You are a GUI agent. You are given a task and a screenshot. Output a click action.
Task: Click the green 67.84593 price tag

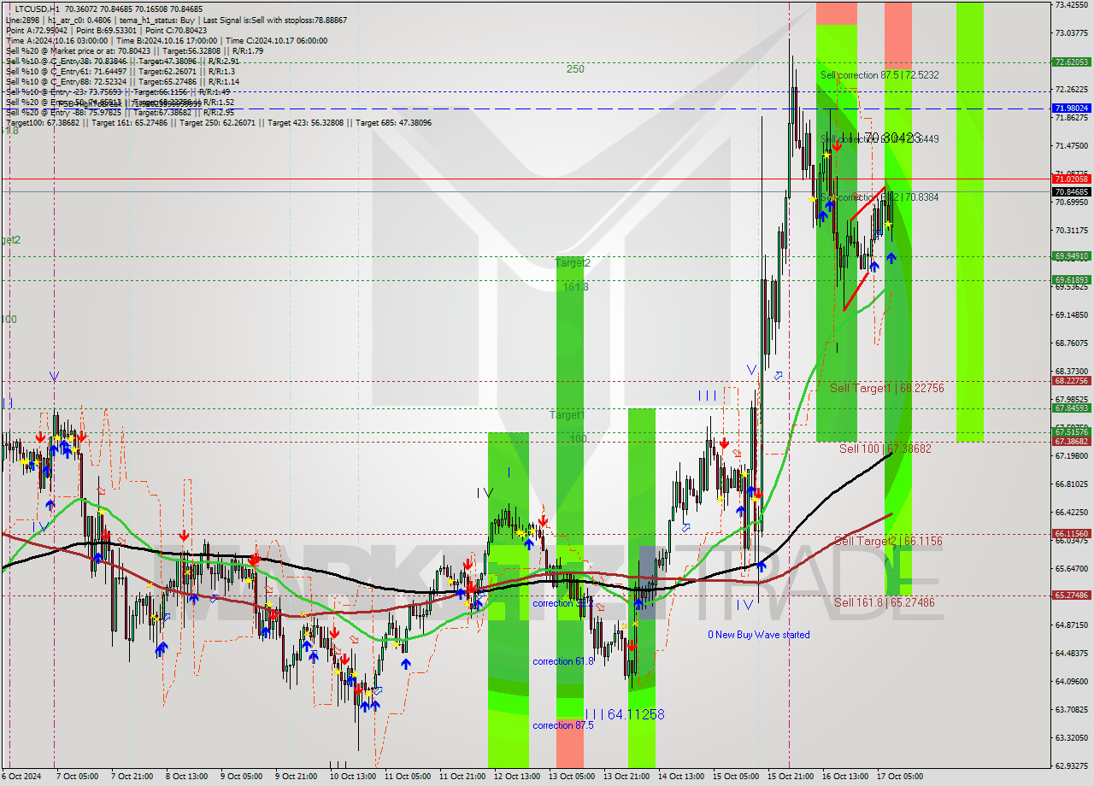coord(1072,408)
